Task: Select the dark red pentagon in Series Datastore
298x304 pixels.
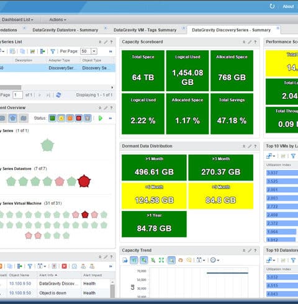Action: [x=84, y=181]
